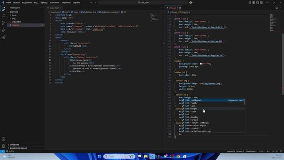The width and height of the screenshot is (284, 160).
Task: Open the Customize Layout control
Action: point(250,3)
